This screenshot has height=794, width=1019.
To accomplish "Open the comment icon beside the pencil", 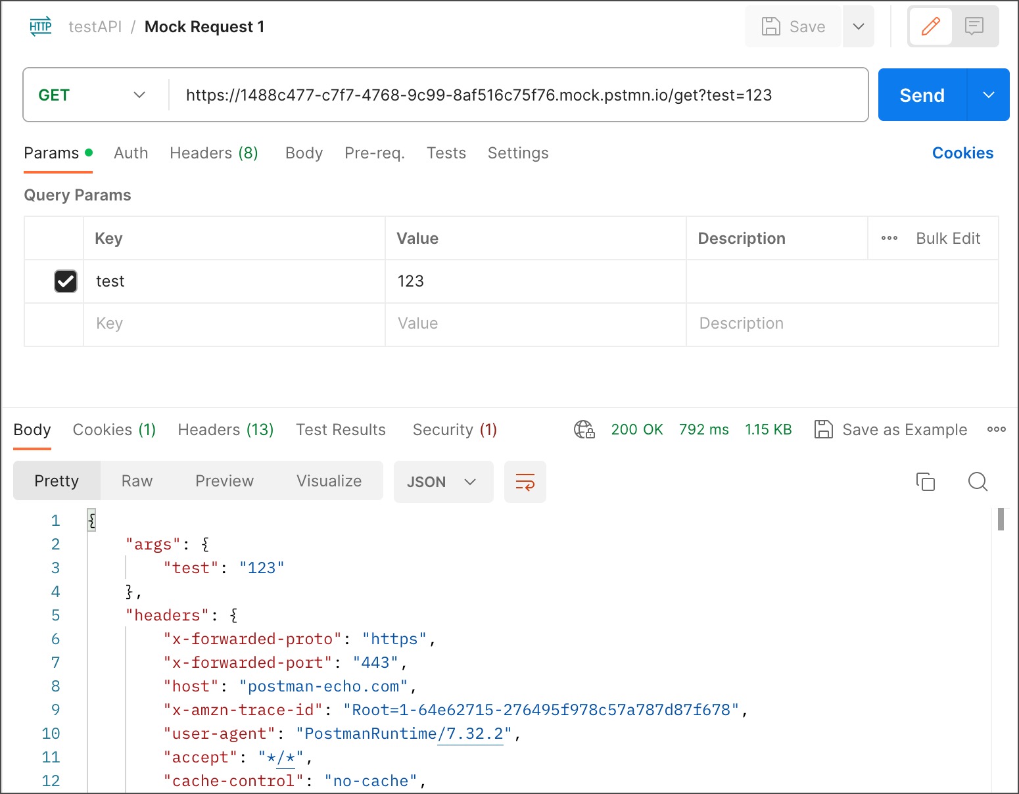I will 974,26.
